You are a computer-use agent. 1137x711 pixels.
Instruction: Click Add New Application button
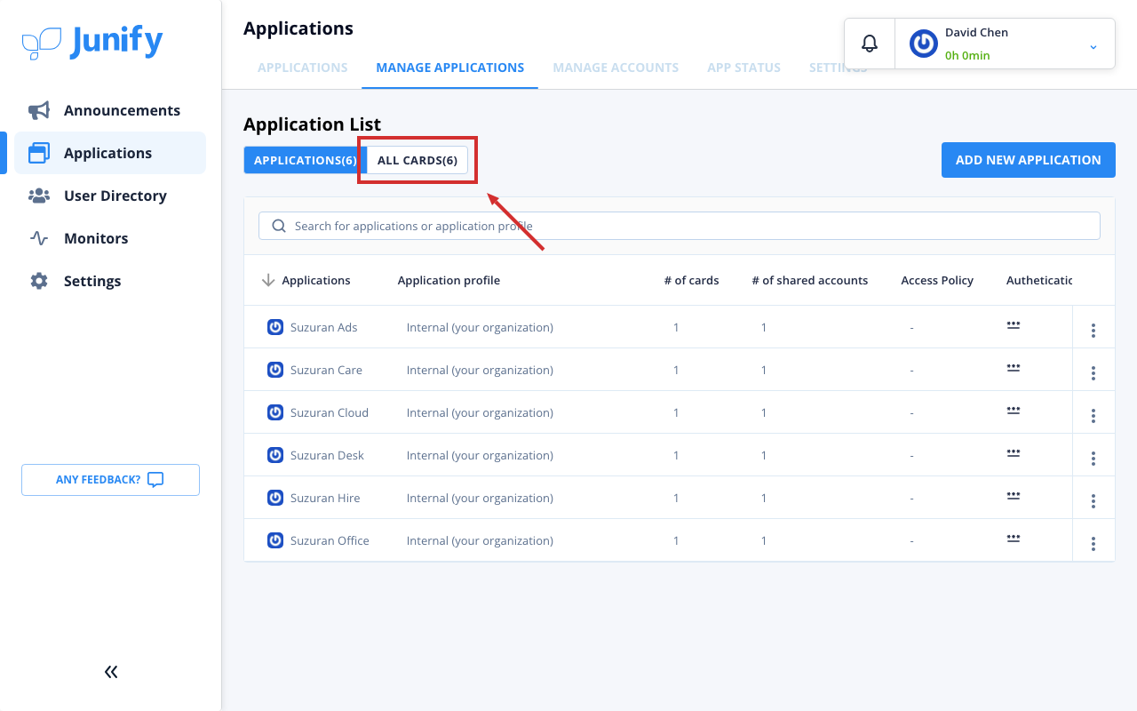pyautogui.click(x=1029, y=160)
